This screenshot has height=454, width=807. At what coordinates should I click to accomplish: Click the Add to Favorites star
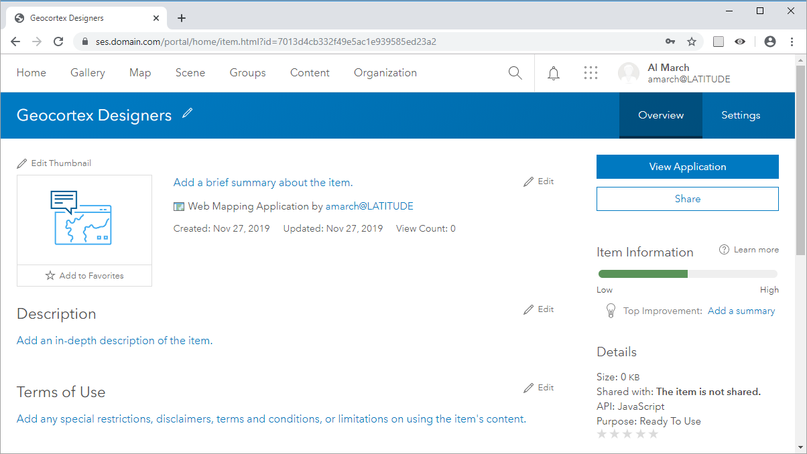[x=50, y=275]
